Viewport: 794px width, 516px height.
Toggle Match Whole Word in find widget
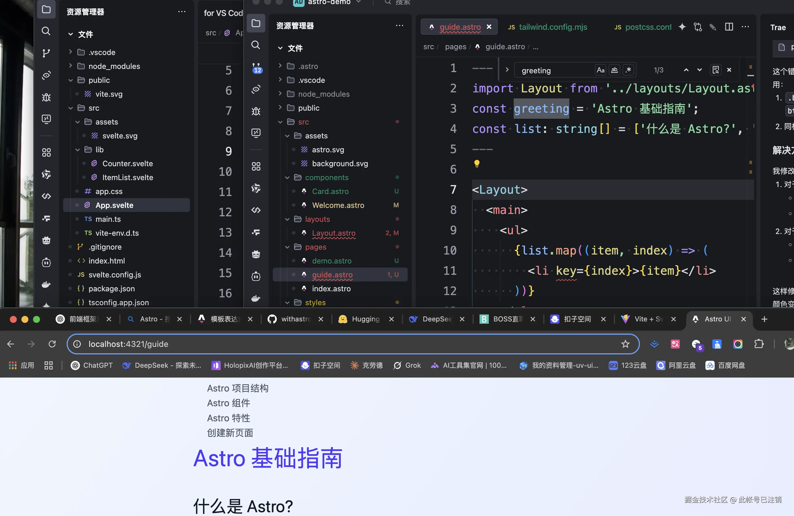pos(614,70)
